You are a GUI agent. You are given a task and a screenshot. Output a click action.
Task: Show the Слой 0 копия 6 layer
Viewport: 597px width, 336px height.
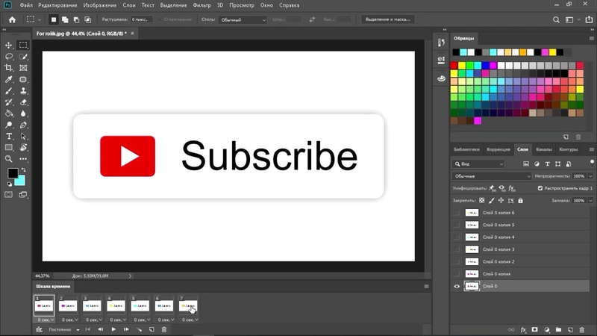tap(457, 213)
